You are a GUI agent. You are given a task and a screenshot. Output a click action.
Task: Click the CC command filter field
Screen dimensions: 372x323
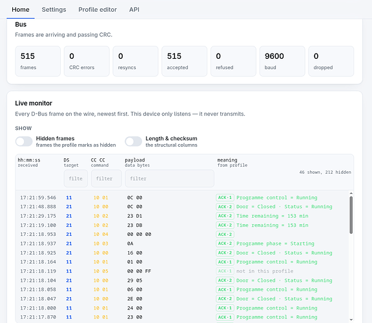pos(107,178)
